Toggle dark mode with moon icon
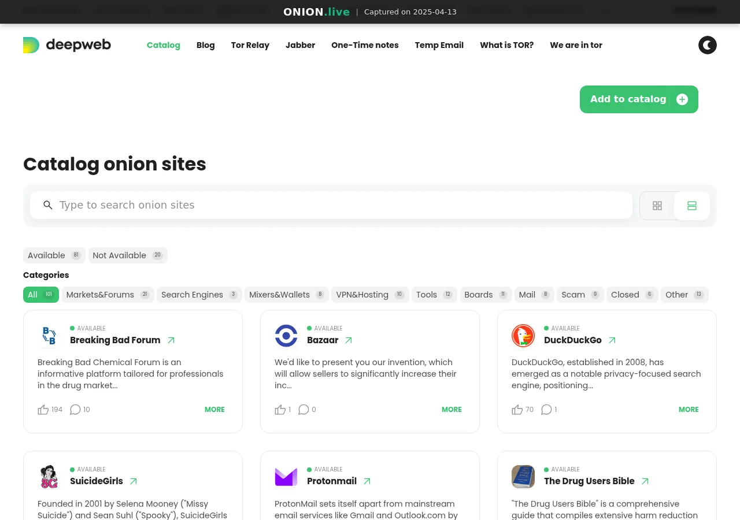The width and height of the screenshot is (740, 520). (707, 45)
